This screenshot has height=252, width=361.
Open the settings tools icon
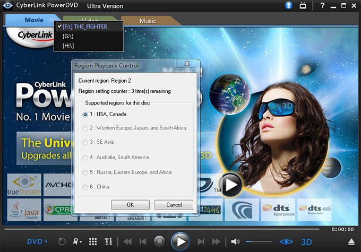tap(108, 241)
